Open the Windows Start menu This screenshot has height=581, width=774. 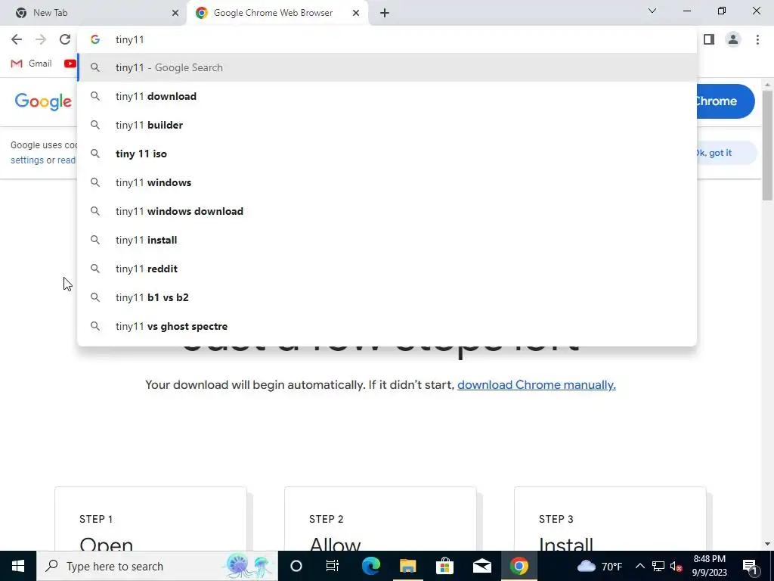[18, 566]
